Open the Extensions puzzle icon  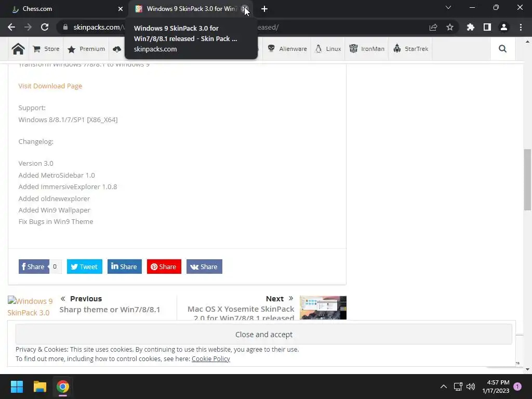click(x=470, y=27)
